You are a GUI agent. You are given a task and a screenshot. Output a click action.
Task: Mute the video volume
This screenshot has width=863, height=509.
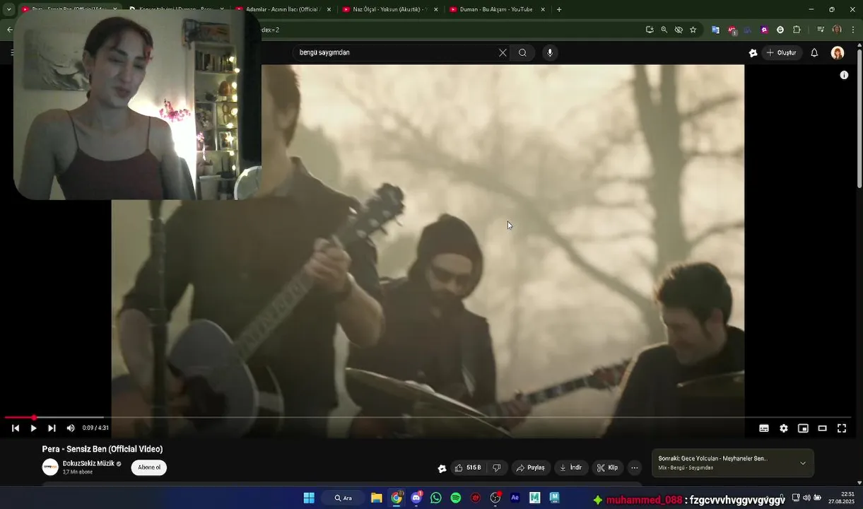click(x=71, y=428)
